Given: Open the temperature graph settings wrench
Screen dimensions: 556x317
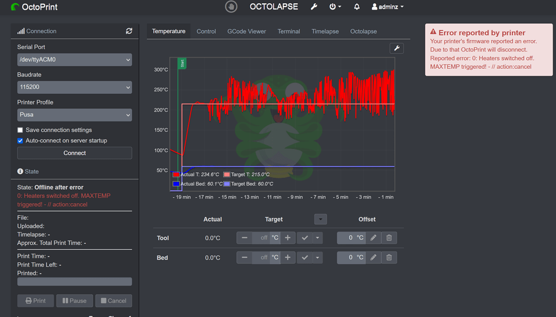Looking at the screenshot, I should coord(397,48).
